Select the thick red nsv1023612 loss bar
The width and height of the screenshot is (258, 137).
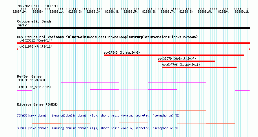click(133, 43)
